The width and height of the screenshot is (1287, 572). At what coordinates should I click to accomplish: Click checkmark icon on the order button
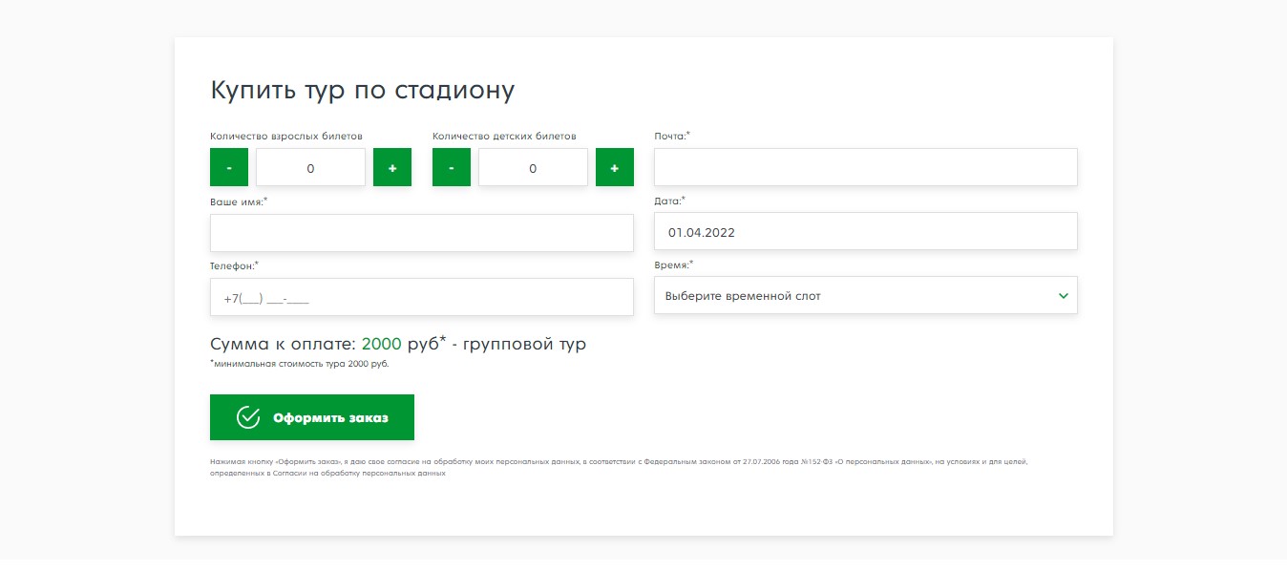248,418
